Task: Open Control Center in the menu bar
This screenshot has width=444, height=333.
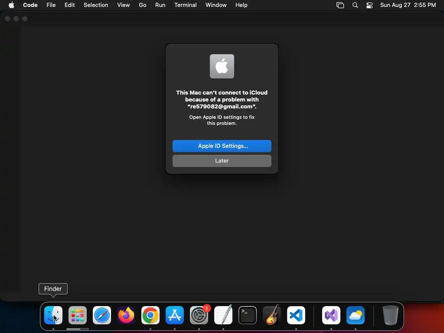Action: [369, 5]
